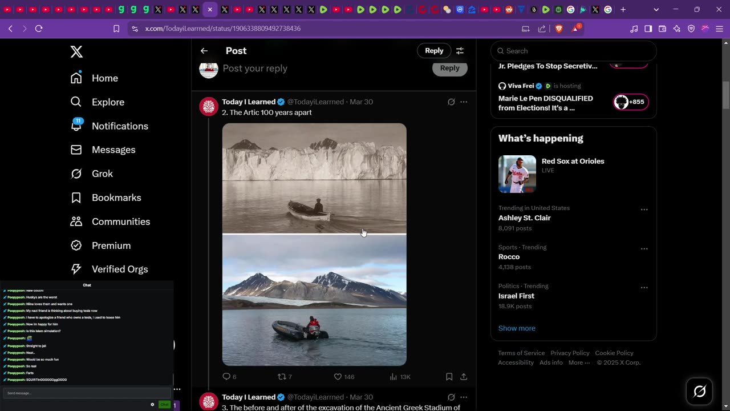Bookmark the Artic 100 years post

(x=449, y=377)
